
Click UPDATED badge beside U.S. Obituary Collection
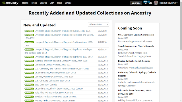click(x=29, y=81)
